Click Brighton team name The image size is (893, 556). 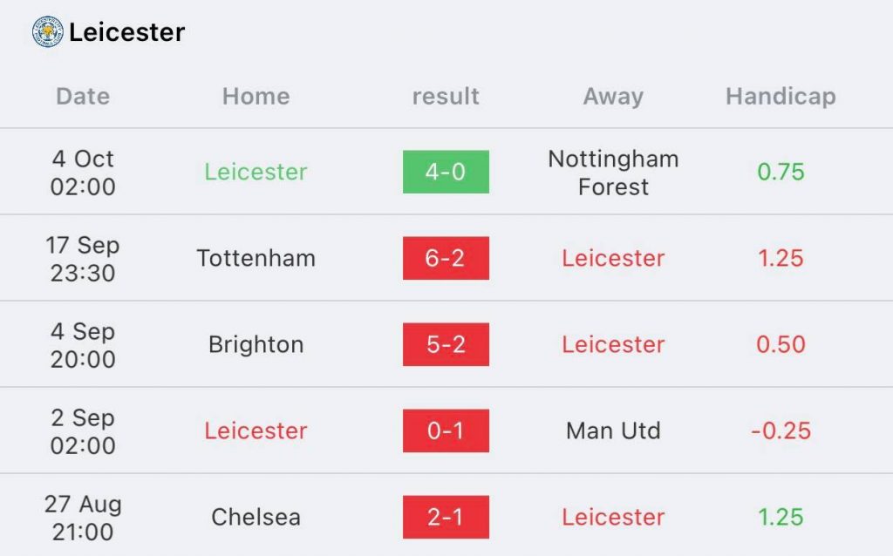coord(256,345)
